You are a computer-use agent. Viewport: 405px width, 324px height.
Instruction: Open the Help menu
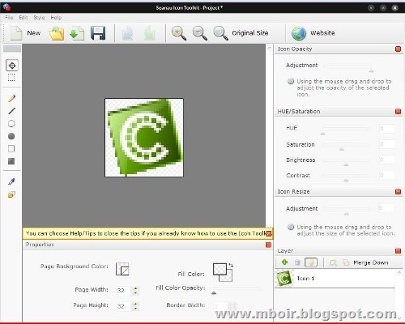(56, 18)
